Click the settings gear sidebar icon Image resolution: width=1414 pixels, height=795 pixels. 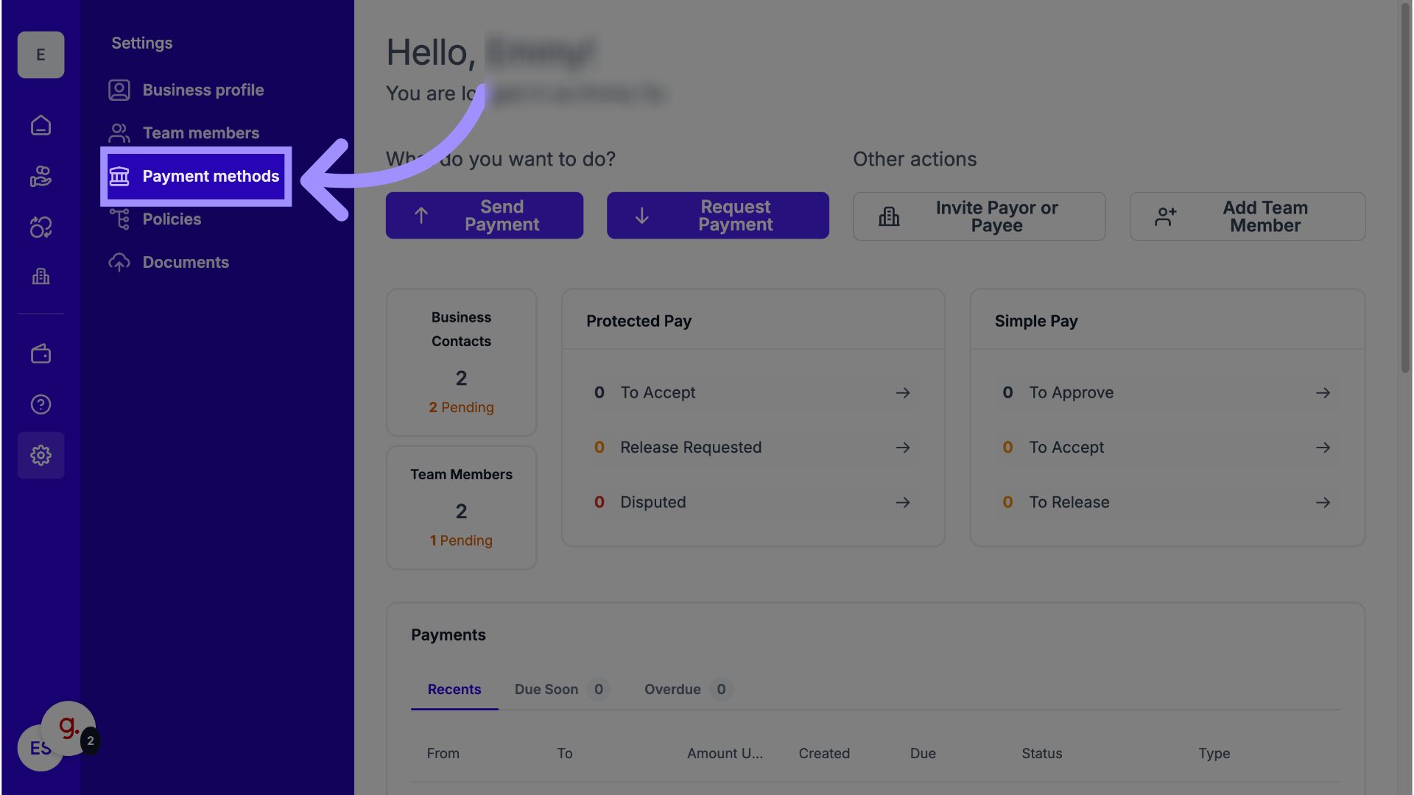pyautogui.click(x=41, y=456)
